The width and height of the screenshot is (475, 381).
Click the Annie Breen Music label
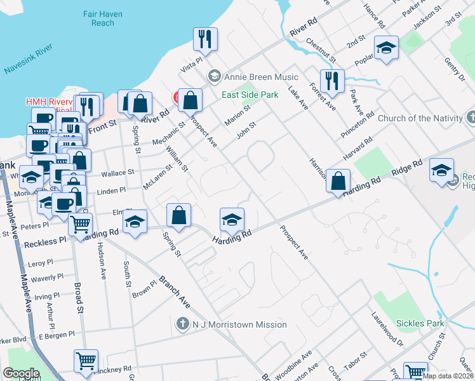(261, 77)
